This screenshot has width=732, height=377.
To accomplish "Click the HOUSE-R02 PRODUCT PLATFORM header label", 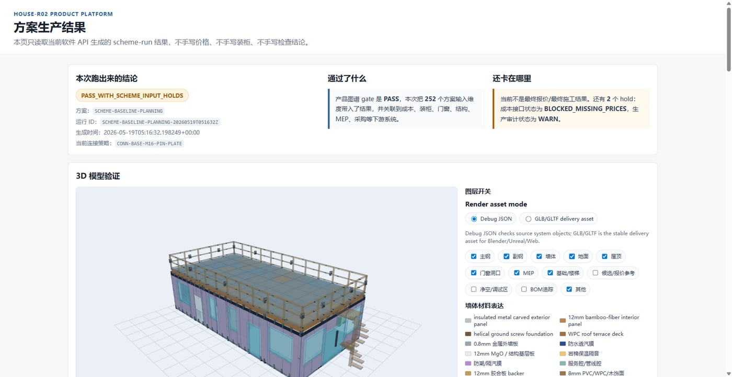I will pos(63,14).
